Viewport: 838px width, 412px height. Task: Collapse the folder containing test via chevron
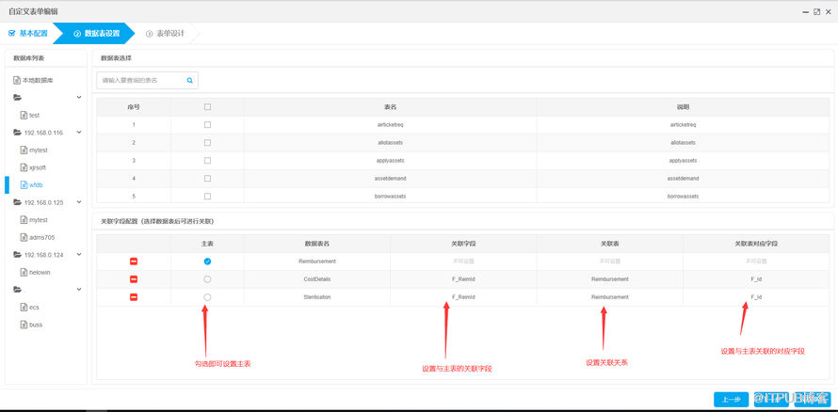79,97
